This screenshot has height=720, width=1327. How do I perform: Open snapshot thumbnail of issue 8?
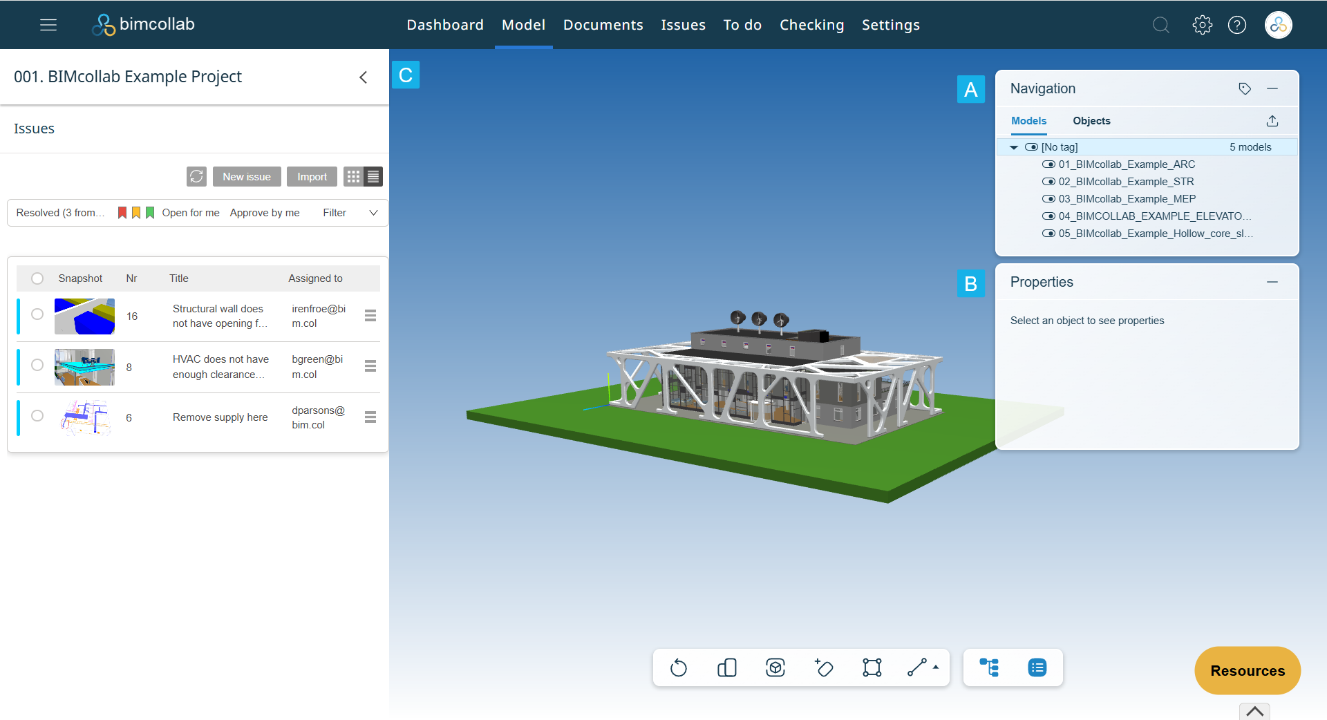coord(84,367)
